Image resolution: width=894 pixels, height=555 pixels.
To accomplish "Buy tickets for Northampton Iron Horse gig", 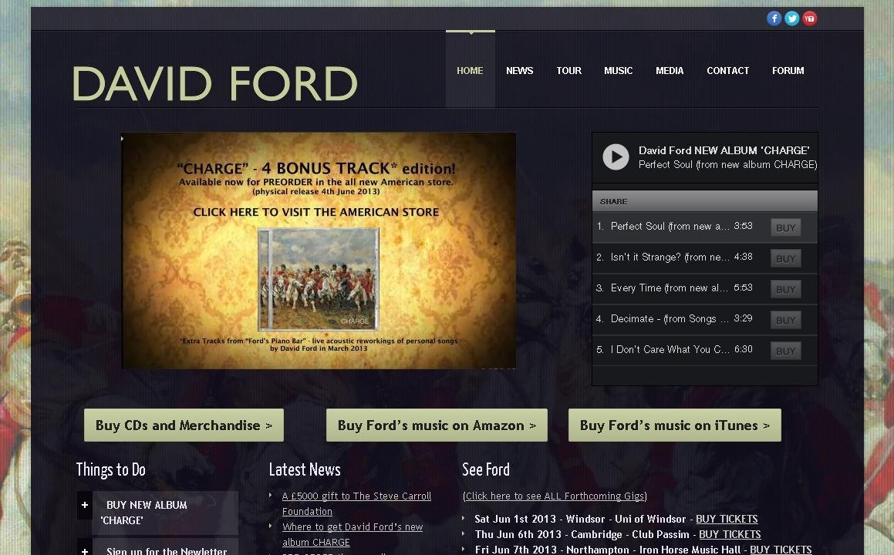I will [x=781, y=550].
